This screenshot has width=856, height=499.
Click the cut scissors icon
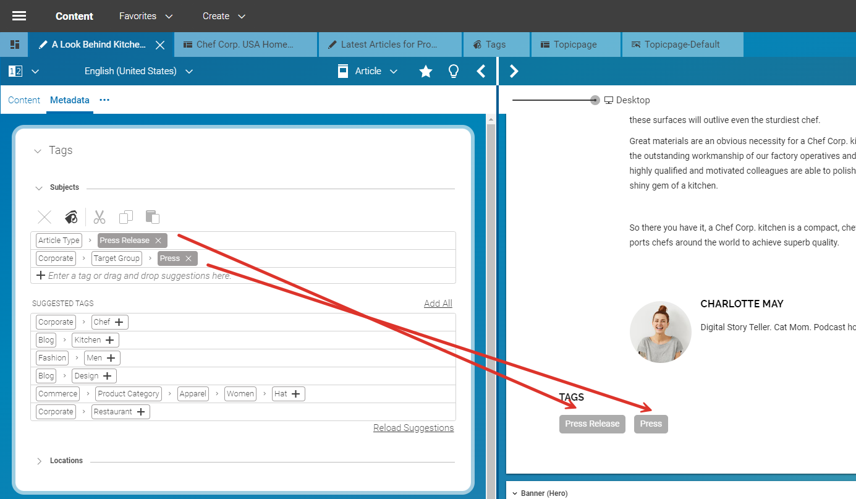(x=100, y=217)
